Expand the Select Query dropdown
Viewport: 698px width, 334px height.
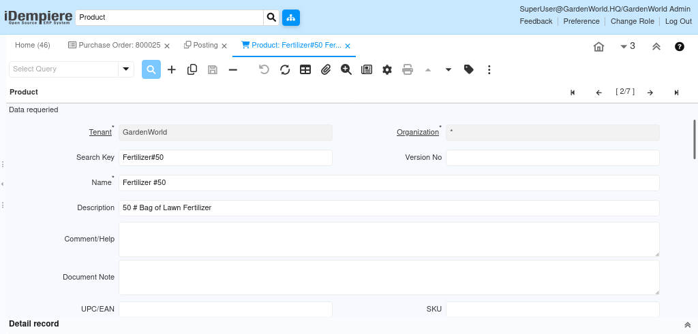point(126,69)
